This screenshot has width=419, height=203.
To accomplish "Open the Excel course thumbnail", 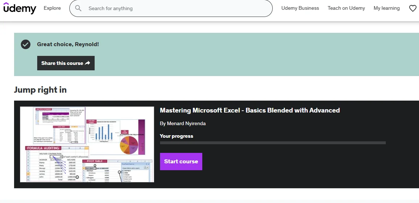I will [x=87, y=144].
